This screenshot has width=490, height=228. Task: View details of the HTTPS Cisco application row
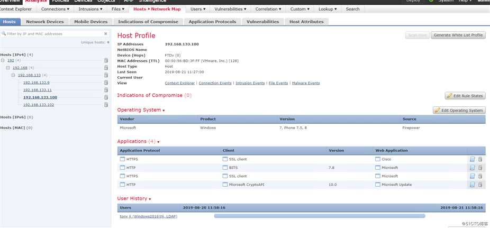472,159
